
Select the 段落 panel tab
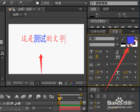click(93, 89)
